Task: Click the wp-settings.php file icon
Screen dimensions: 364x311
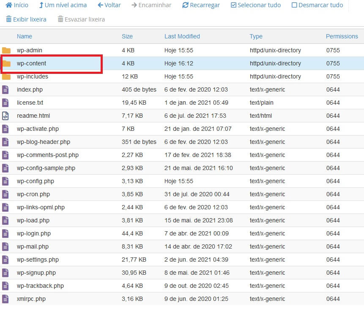Action: [x=5, y=260]
